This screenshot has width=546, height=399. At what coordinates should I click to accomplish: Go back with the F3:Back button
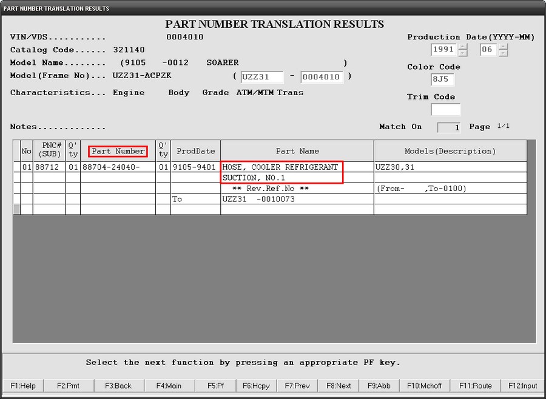[x=118, y=386]
